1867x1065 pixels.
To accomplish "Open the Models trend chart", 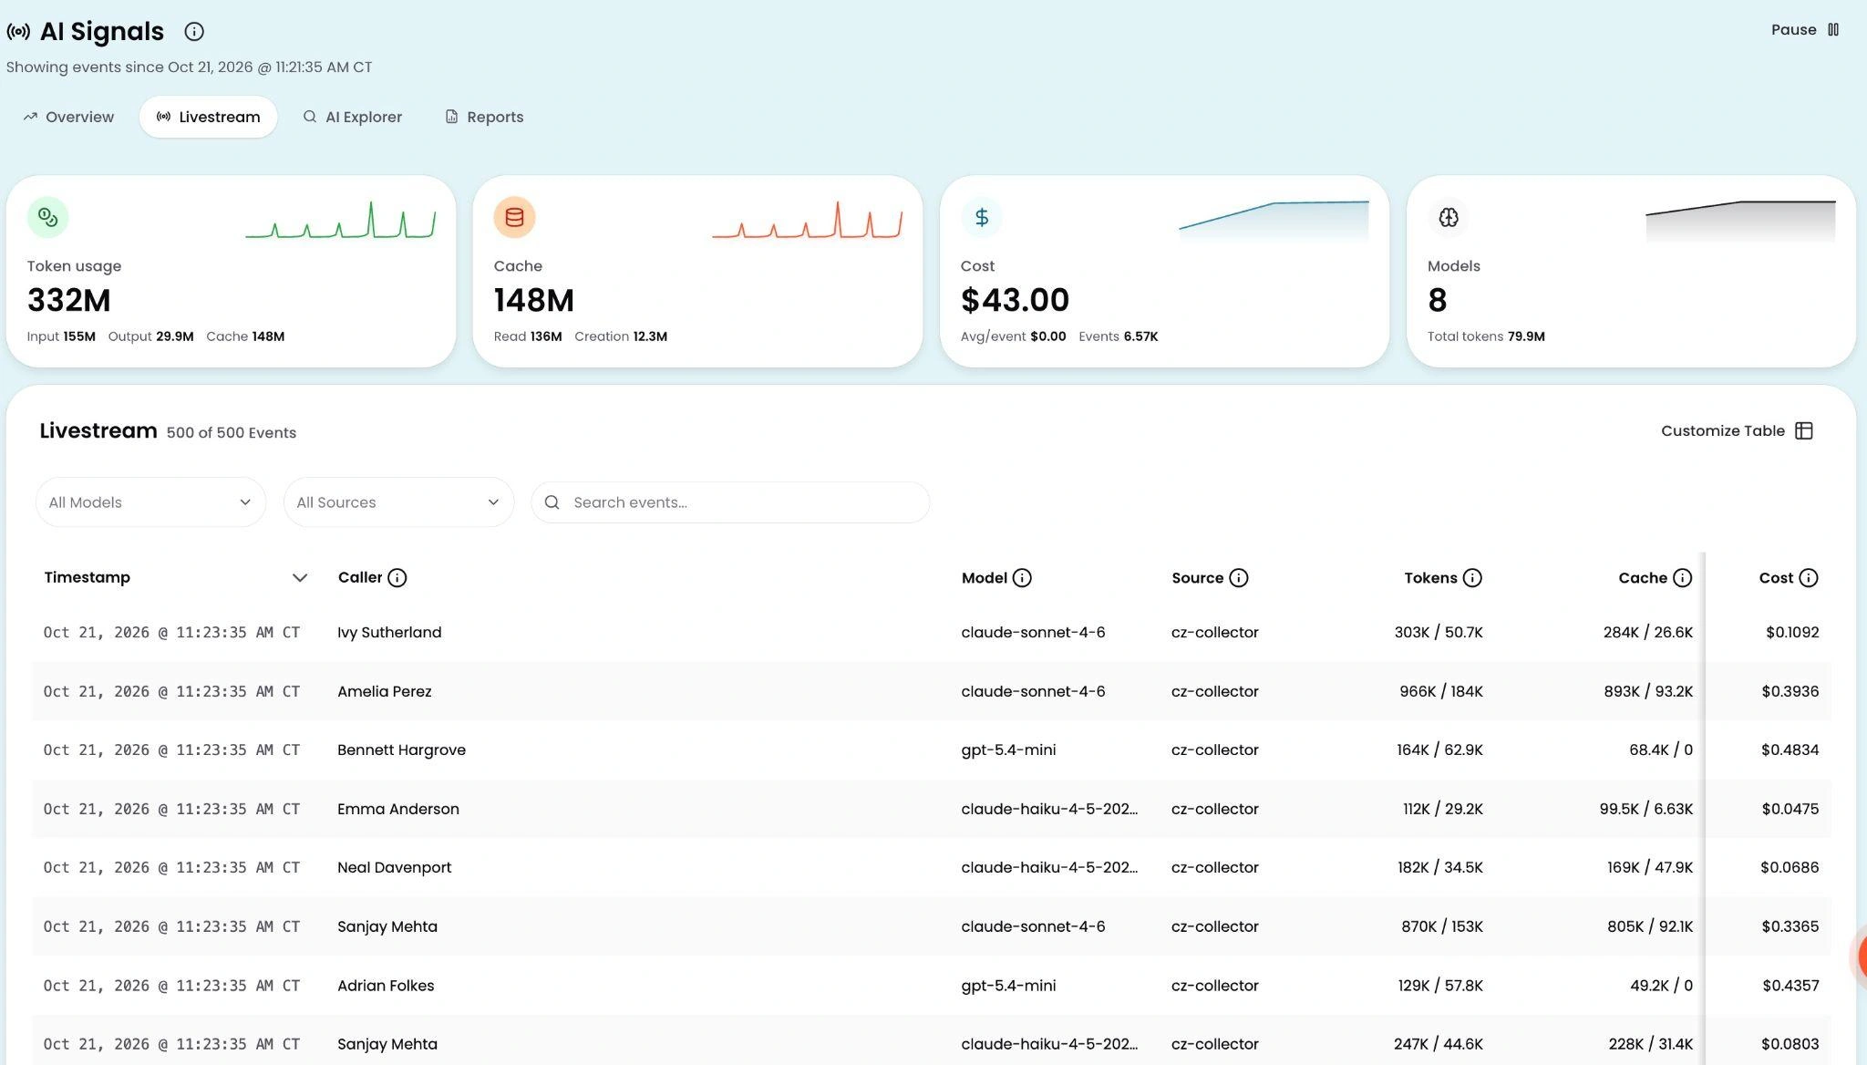I will (1740, 220).
